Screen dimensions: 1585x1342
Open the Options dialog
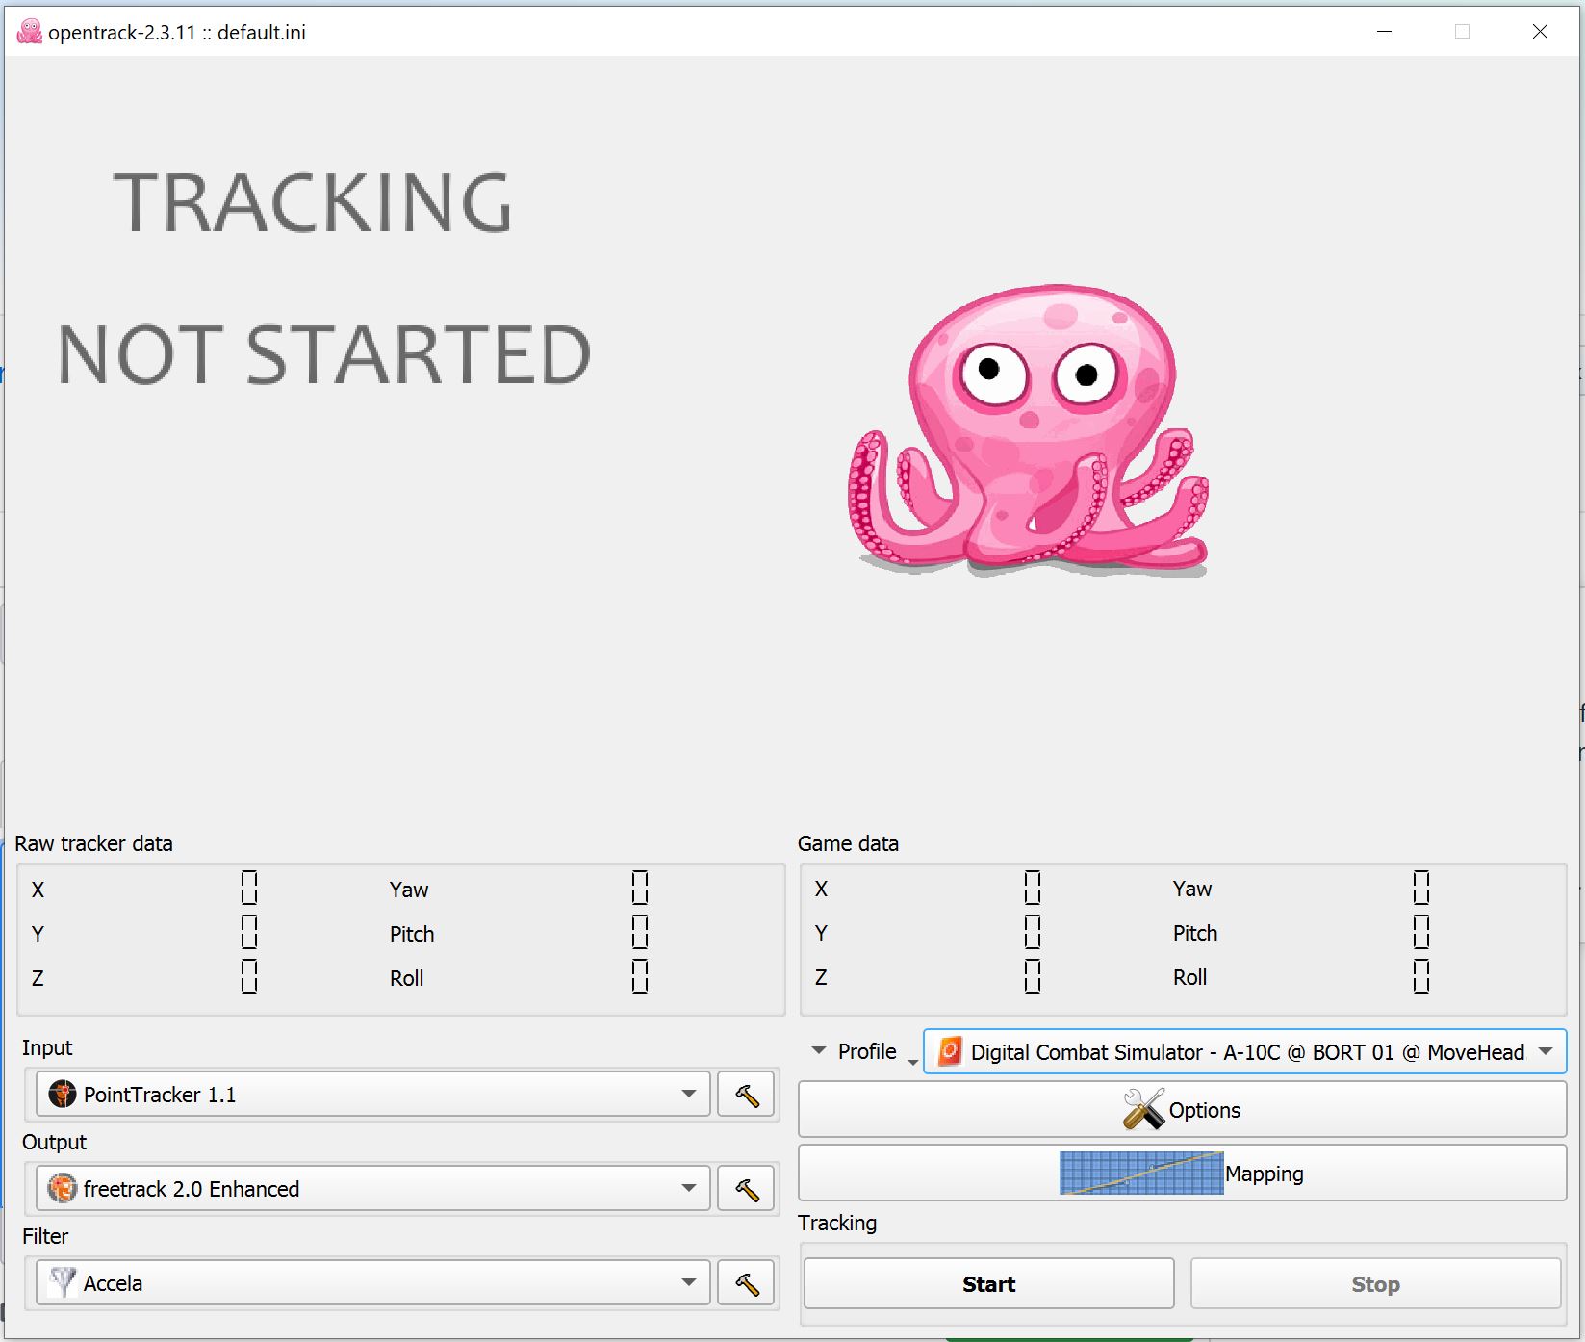[1182, 1109]
